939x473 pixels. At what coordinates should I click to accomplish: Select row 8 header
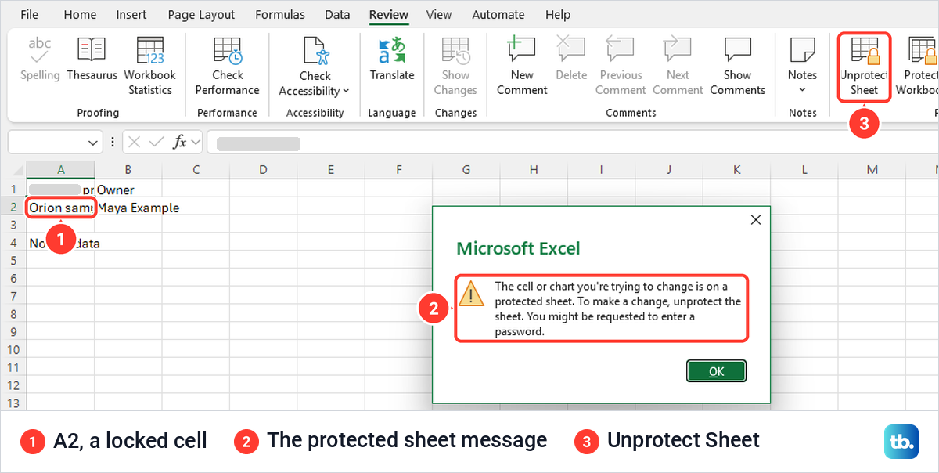point(13,314)
